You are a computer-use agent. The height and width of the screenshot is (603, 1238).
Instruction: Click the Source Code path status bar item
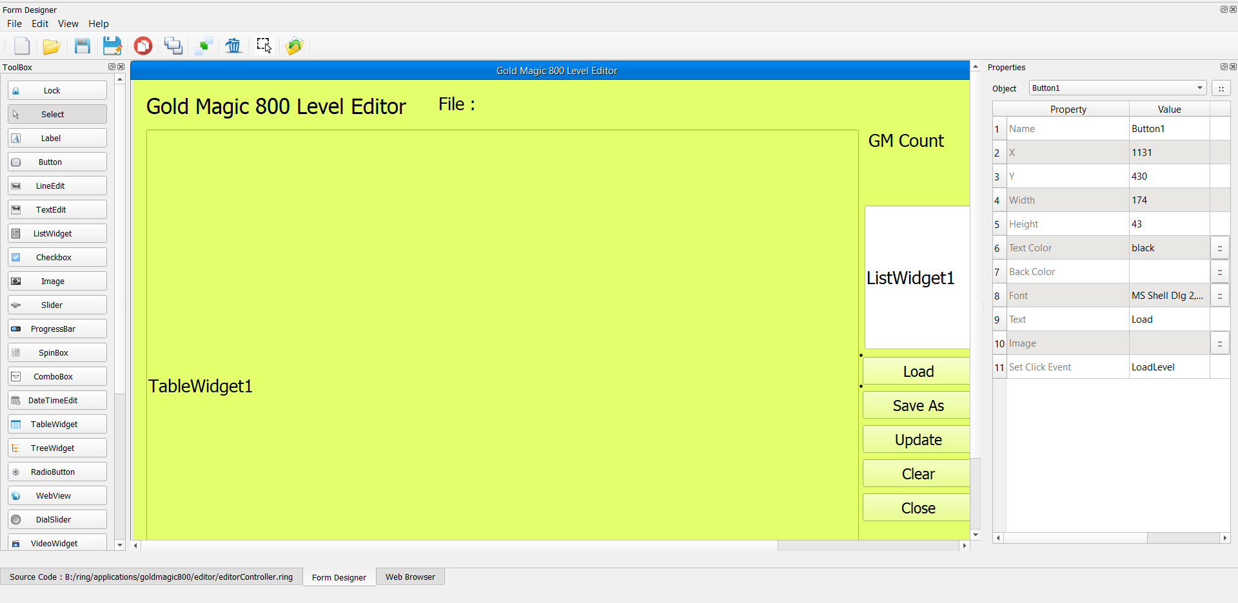click(x=152, y=577)
